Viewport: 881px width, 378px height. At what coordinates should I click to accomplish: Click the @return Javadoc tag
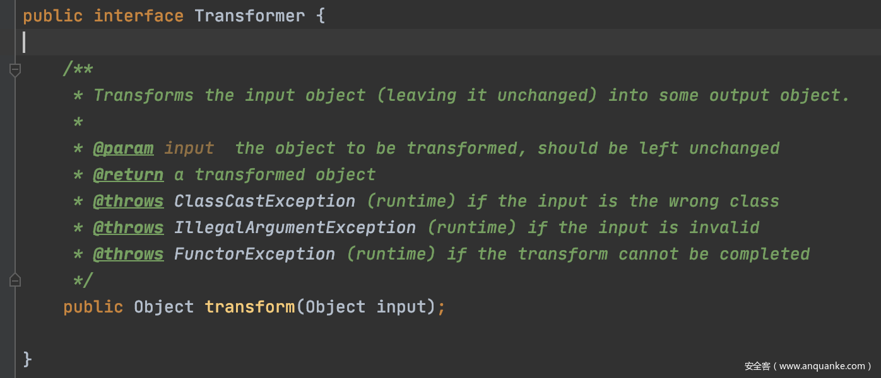tap(128, 175)
